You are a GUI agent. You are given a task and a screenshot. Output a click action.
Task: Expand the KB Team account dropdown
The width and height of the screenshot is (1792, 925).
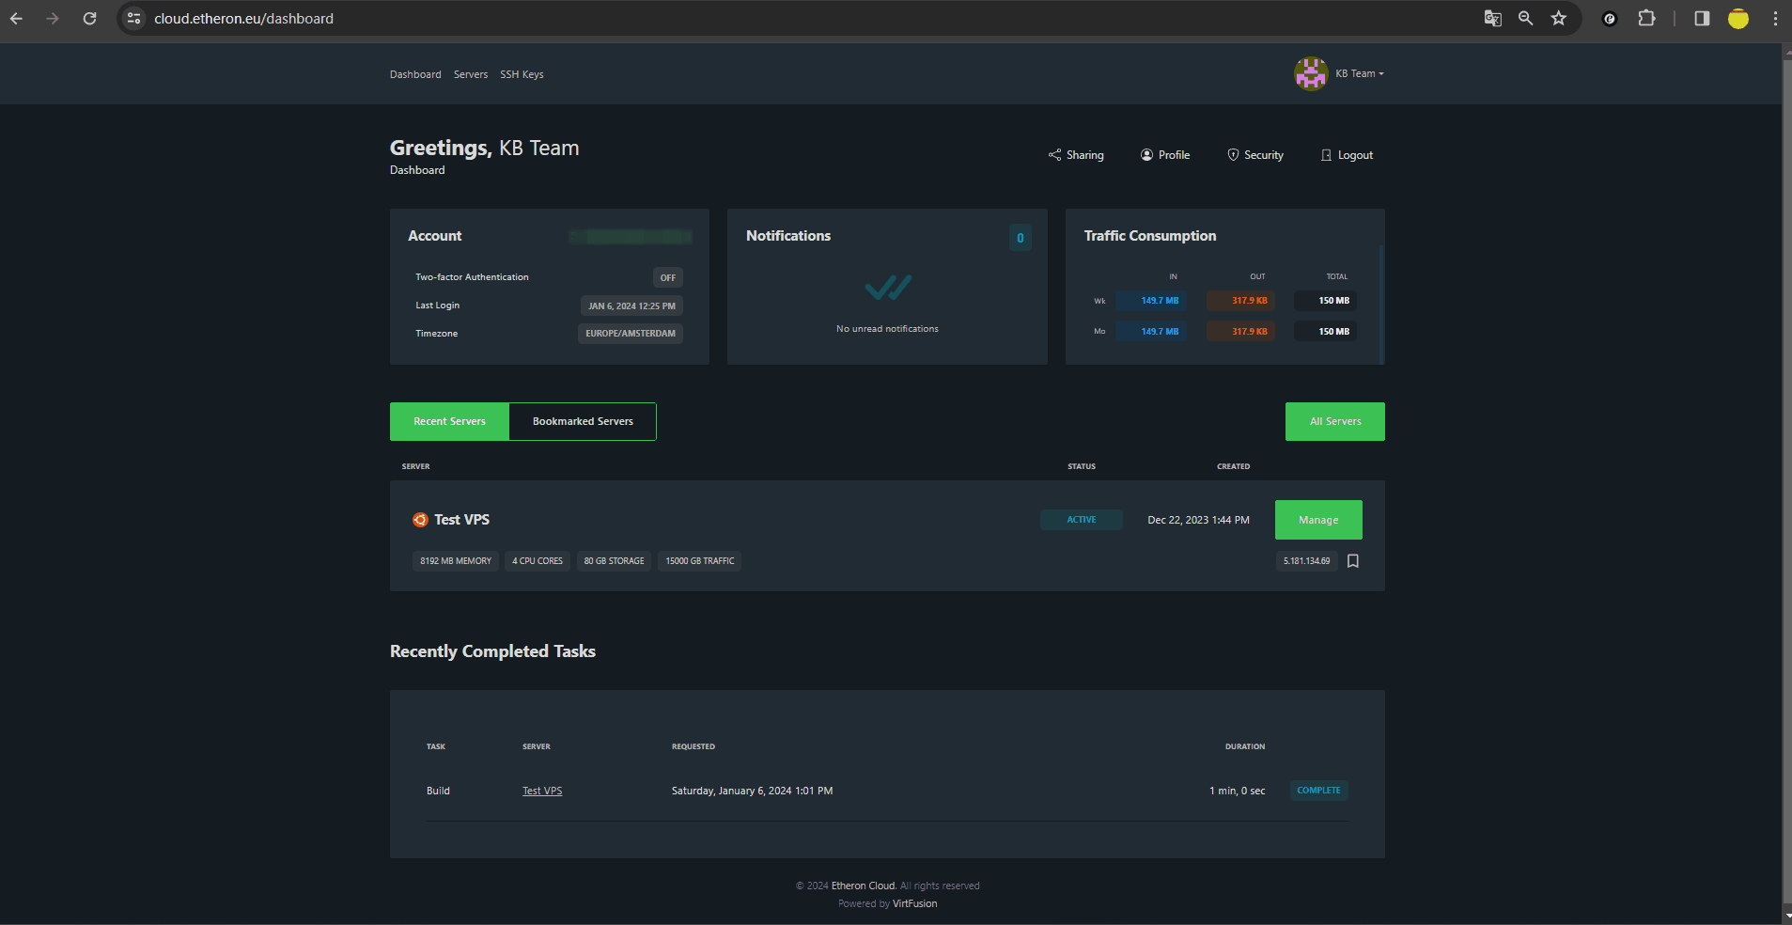click(x=1360, y=73)
